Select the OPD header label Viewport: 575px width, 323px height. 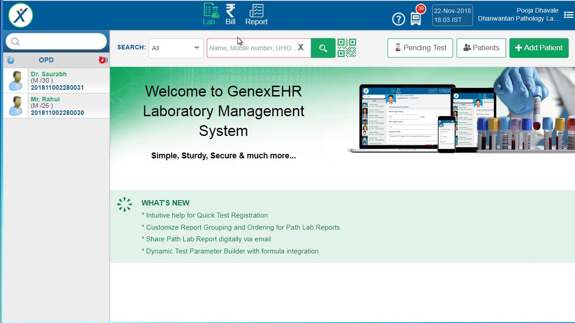click(46, 60)
